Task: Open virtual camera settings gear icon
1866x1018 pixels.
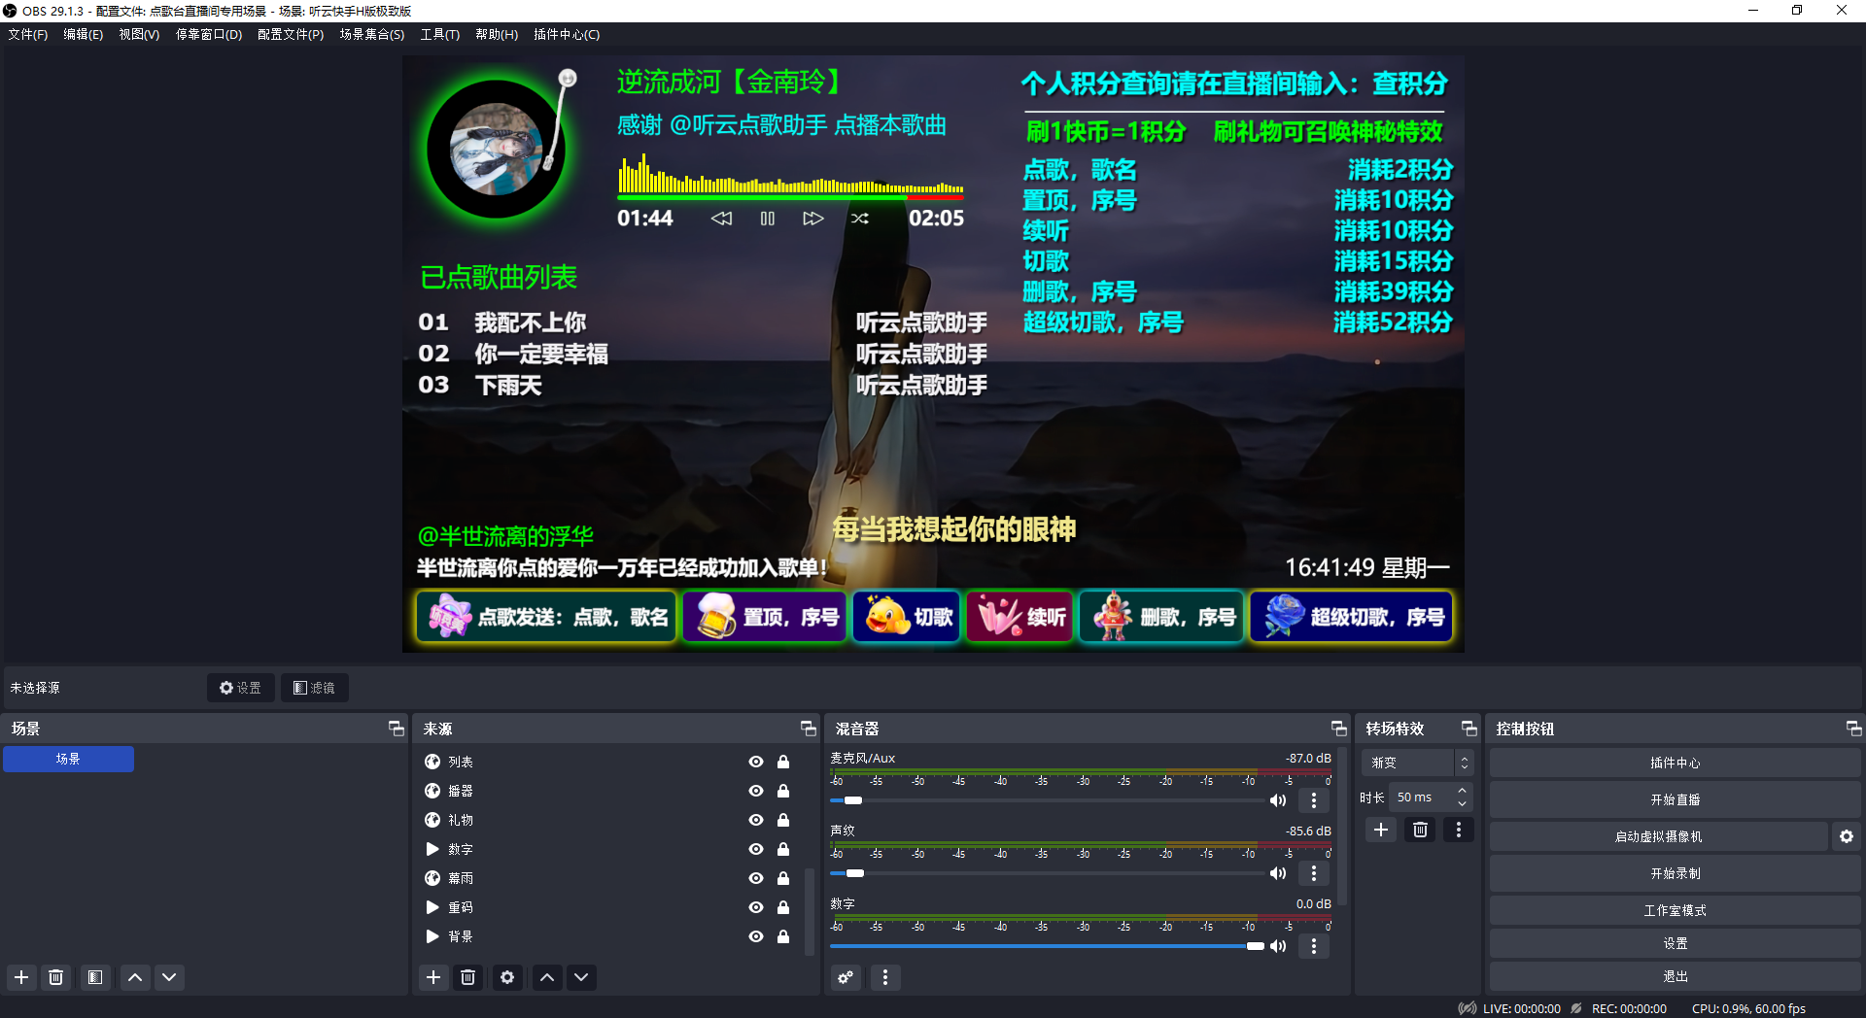Action: [x=1846, y=836]
